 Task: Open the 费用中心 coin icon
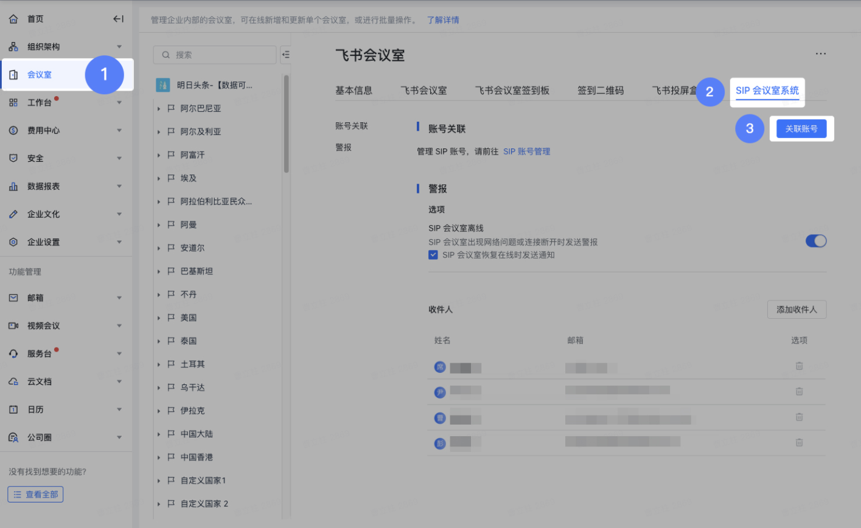coord(13,130)
